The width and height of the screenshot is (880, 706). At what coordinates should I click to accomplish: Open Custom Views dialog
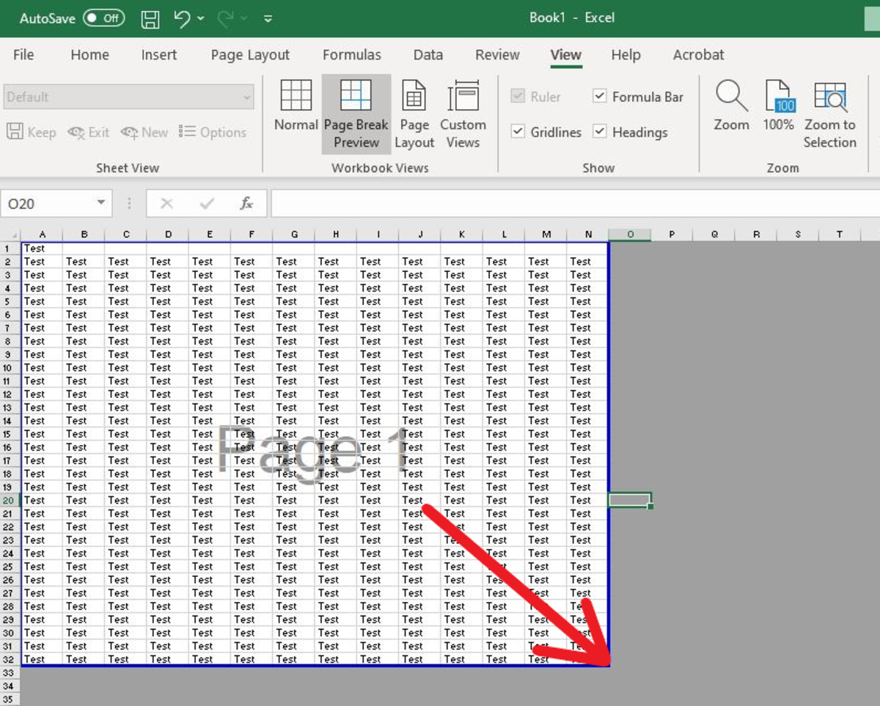click(x=463, y=114)
